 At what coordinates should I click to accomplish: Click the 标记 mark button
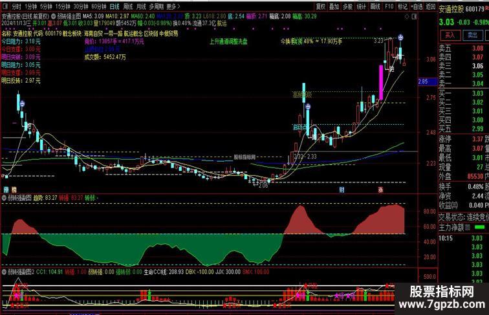(402, 6)
